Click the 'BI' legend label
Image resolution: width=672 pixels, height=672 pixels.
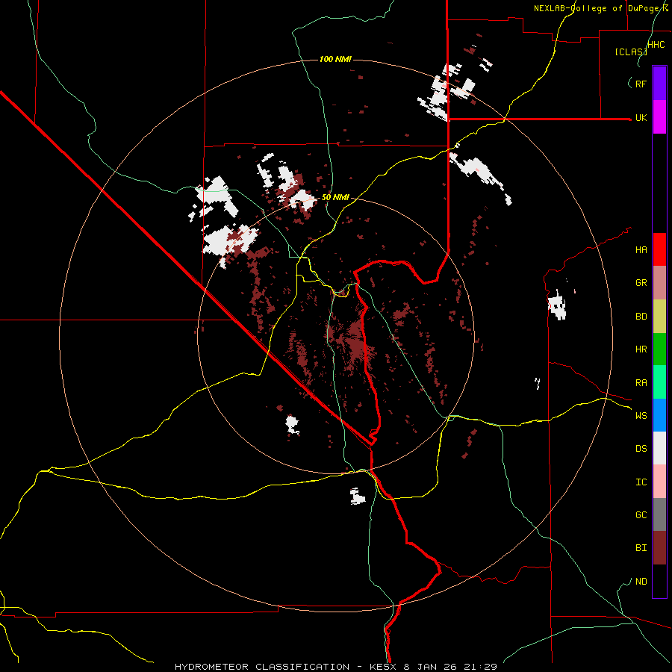641,548
